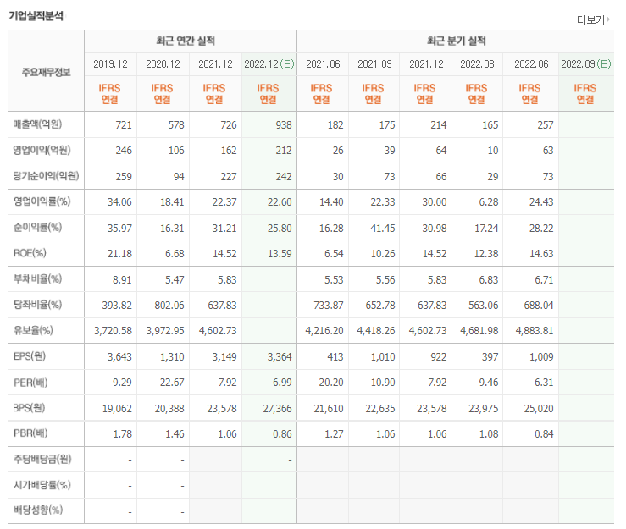626x529 pixels.
Task: Click quick ratio value 688.04
Action: [x=539, y=306]
